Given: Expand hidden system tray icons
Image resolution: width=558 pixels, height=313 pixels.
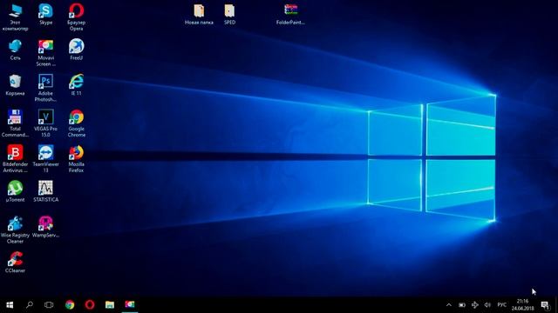Looking at the screenshot, I should point(449,305).
